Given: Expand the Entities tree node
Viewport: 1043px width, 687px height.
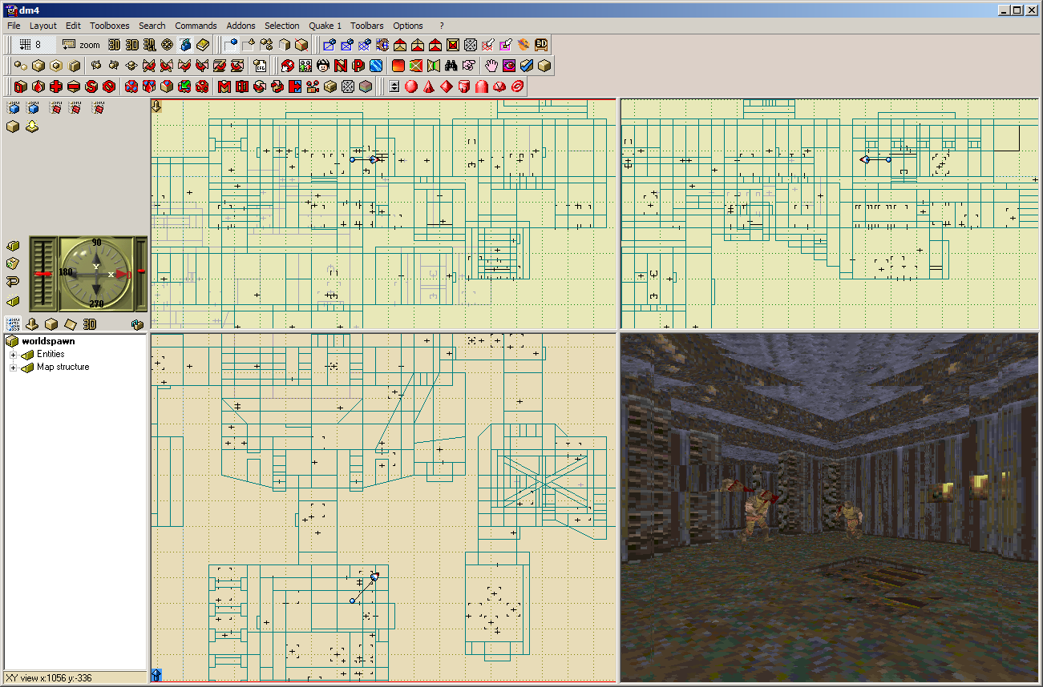Looking at the screenshot, I should (x=13, y=355).
